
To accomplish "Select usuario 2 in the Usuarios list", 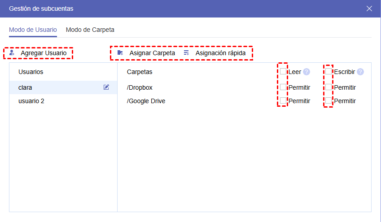I will 31,101.
